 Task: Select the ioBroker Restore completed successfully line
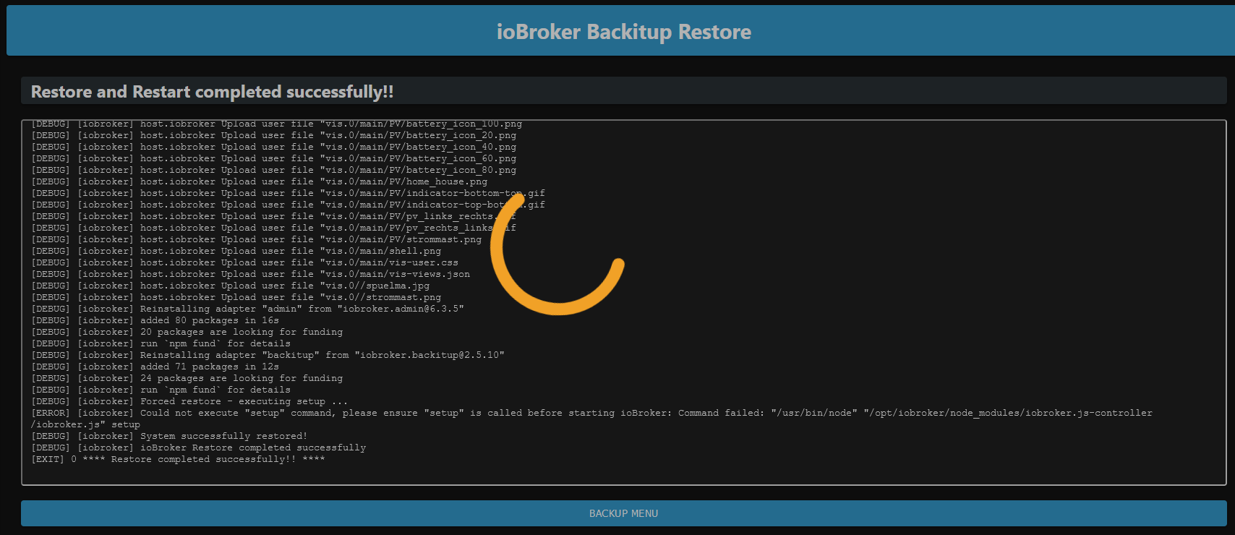pyautogui.click(x=198, y=448)
